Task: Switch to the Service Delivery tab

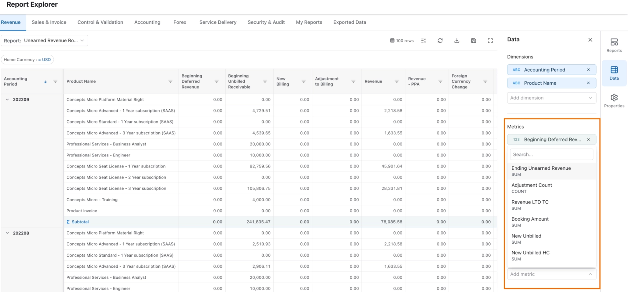Action: [218, 22]
